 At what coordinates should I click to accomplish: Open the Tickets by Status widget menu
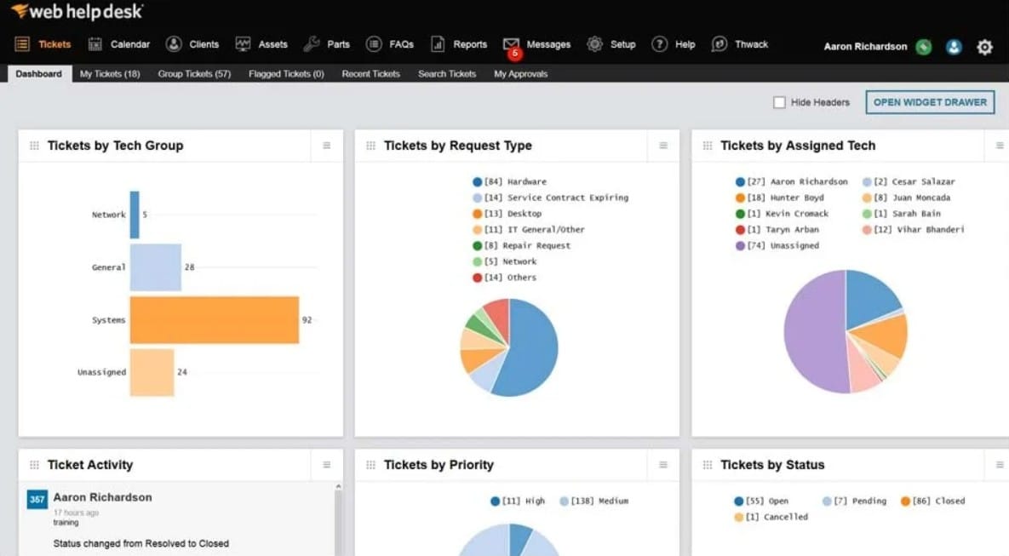[1000, 465]
